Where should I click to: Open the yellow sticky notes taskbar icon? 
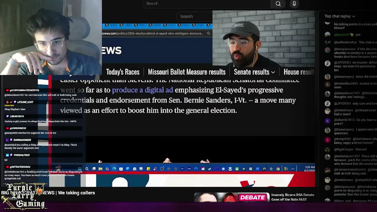pos(148,169)
